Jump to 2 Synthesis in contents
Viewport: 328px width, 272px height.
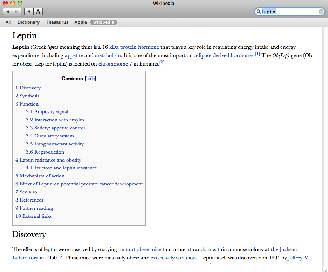point(27,96)
